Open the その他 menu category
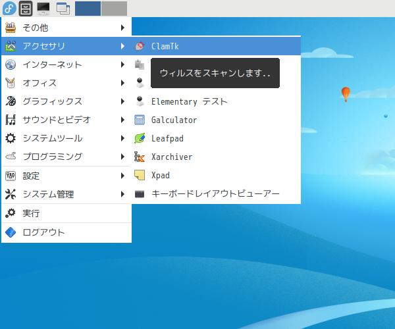Image resolution: width=395 pixels, height=329 pixels. point(66,28)
